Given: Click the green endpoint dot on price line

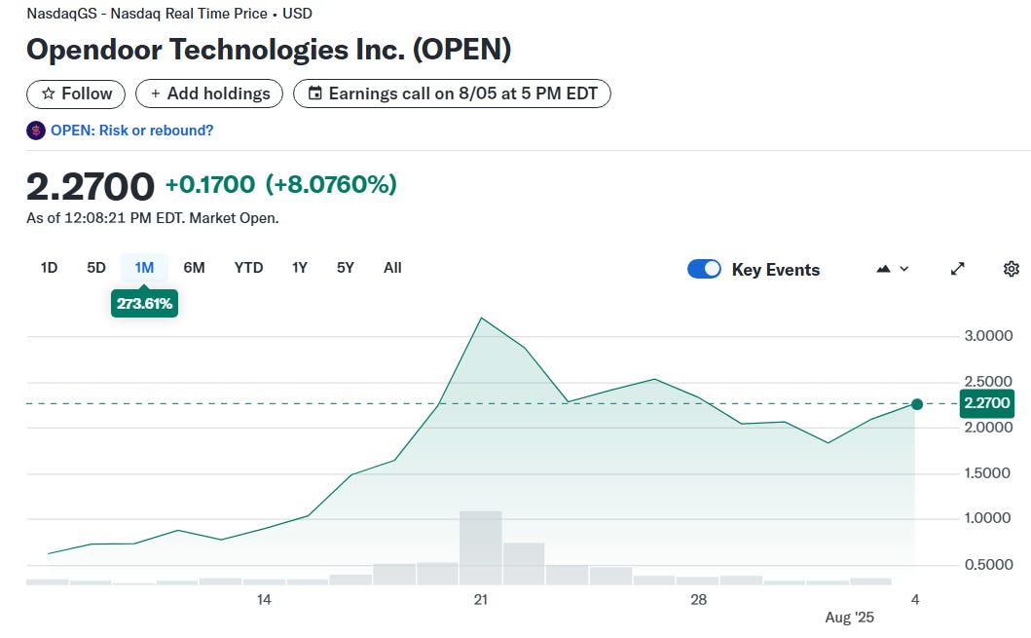Looking at the screenshot, I should click(916, 404).
